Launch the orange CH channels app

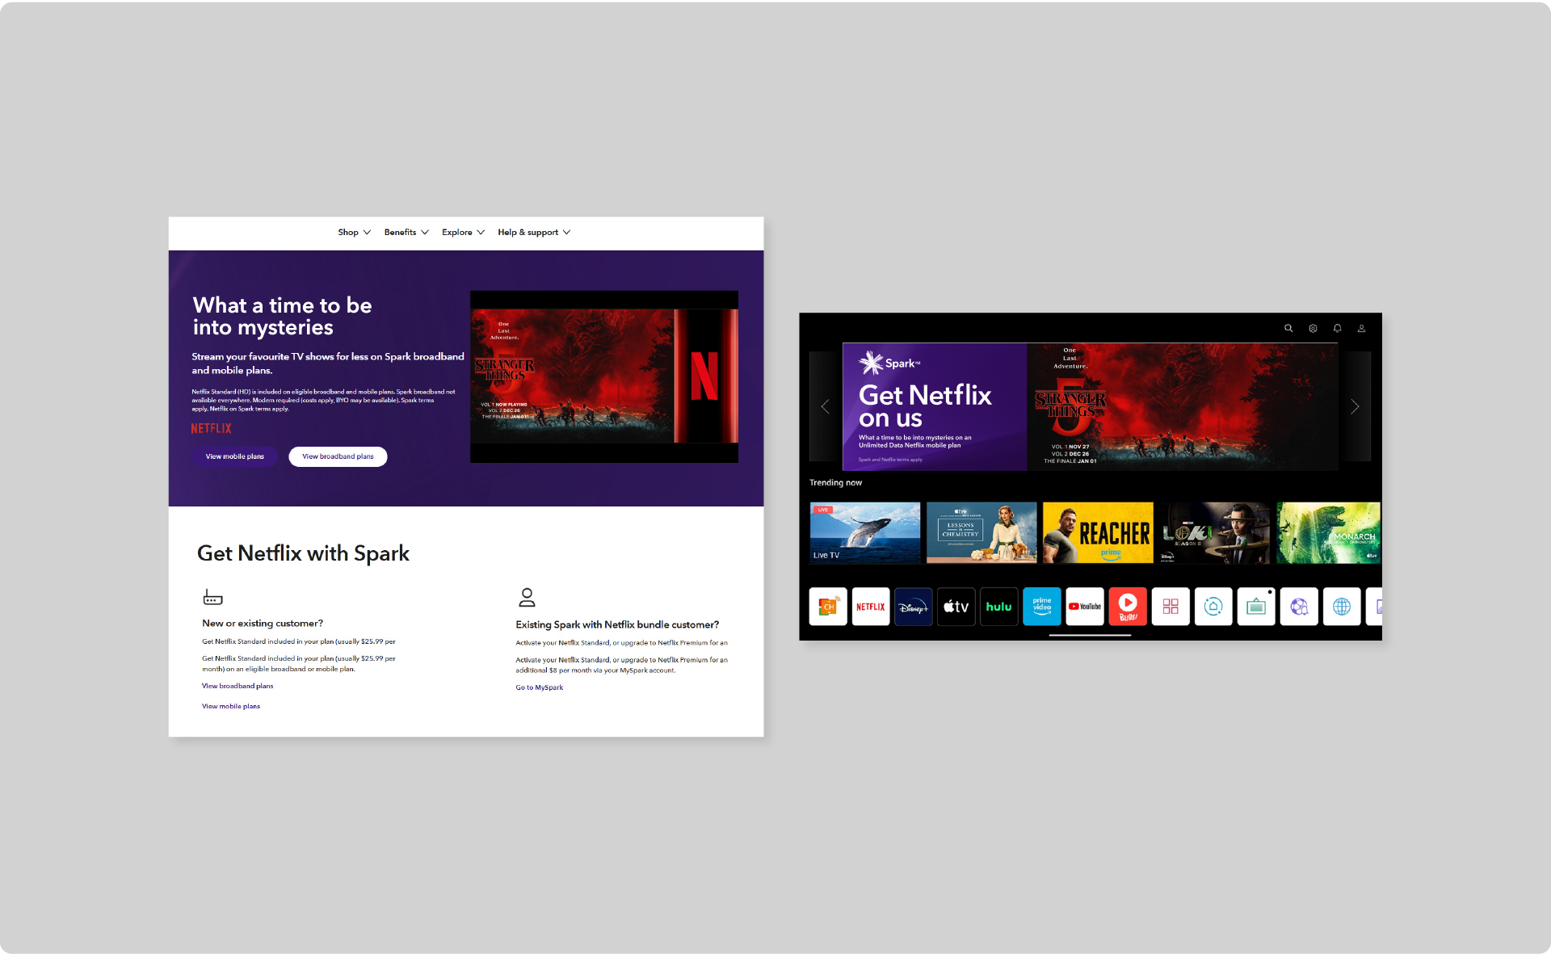tap(828, 607)
